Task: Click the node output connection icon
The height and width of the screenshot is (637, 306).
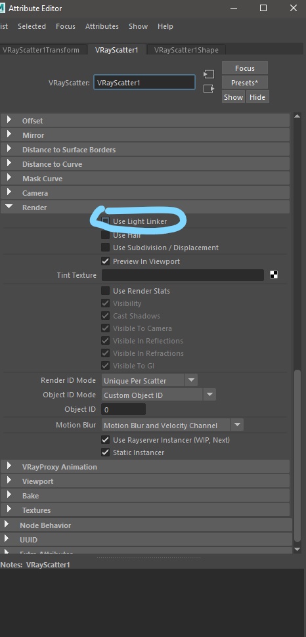Action: click(209, 89)
